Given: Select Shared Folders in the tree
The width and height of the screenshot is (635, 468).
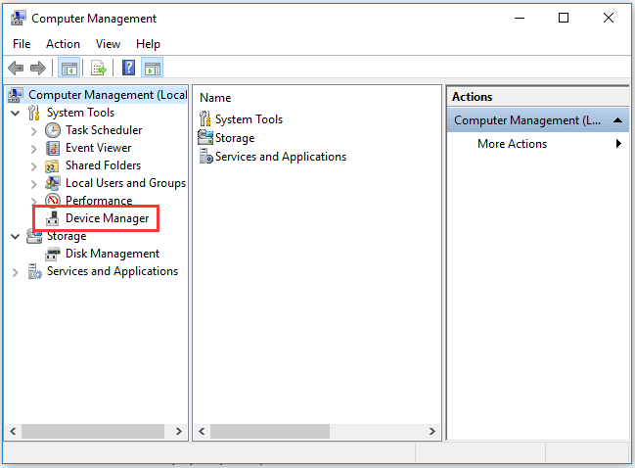Looking at the screenshot, I should (x=104, y=165).
